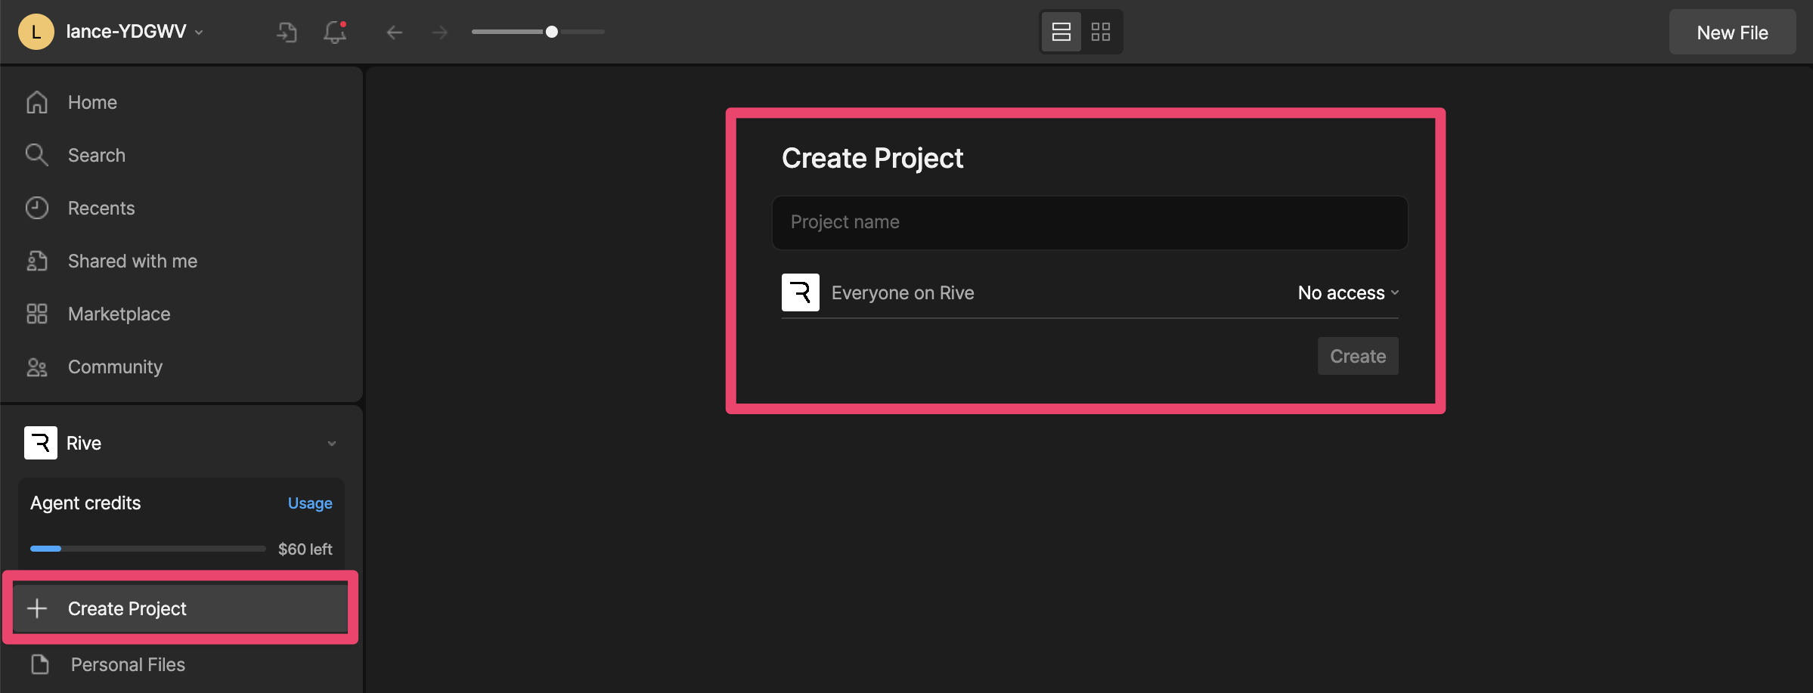This screenshot has height=693, width=1813.
Task: Click the Agent credits label
Action: click(x=85, y=503)
